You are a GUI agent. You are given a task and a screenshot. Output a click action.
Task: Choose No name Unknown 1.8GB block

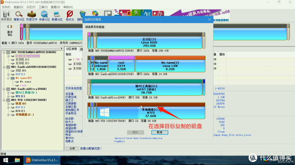(x=101, y=64)
